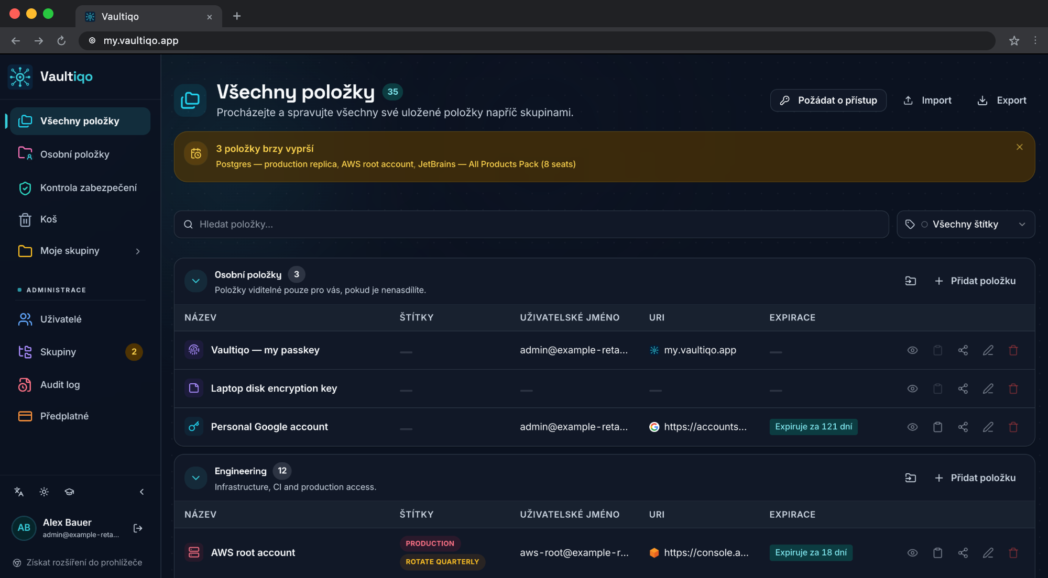The height and width of the screenshot is (578, 1048).
Task: Collapse the sidebar with the left chevron
Action: (x=141, y=492)
